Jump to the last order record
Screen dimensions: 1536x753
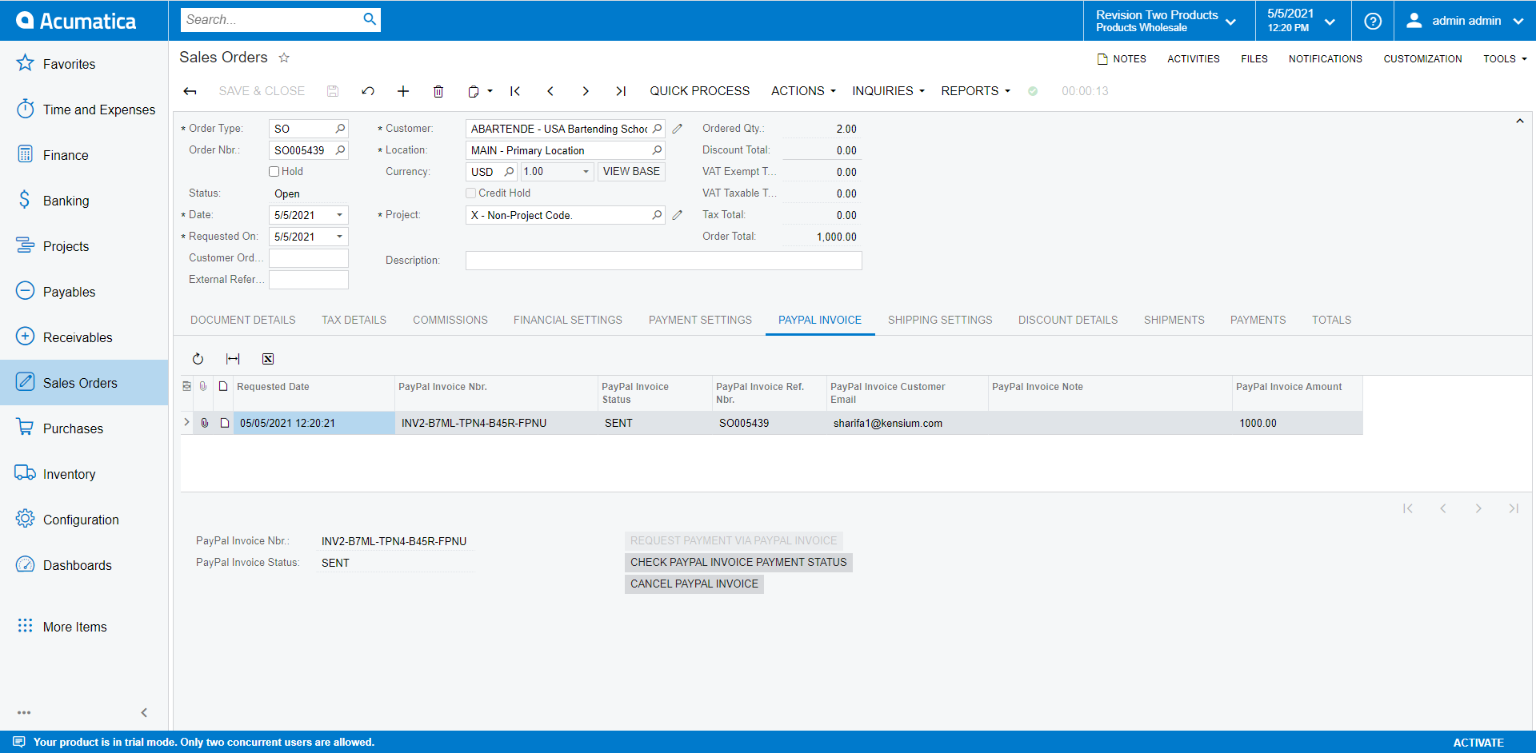(621, 91)
